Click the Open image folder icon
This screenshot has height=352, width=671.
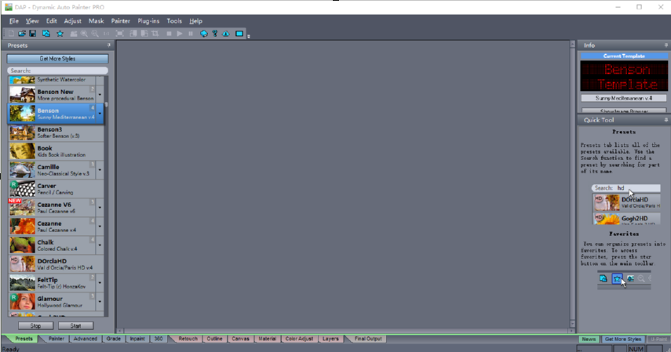point(22,34)
